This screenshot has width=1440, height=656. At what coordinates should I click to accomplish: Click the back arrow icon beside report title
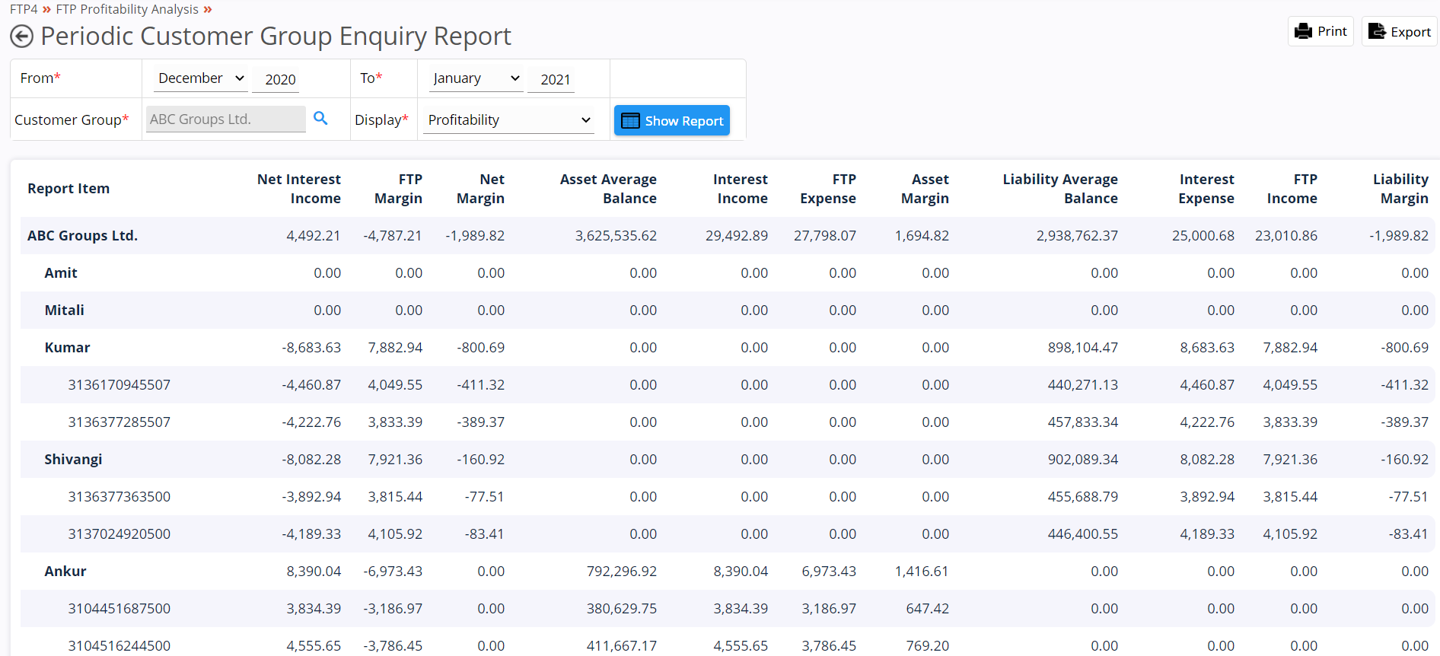click(x=21, y=37)
